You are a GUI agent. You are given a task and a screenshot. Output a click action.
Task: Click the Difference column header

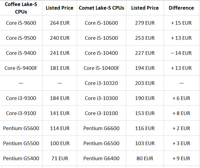(x=181, y=8)
